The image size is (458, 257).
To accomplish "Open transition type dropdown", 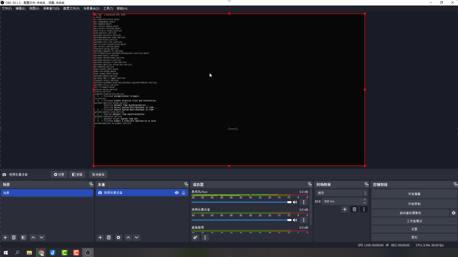I will pos(341,193).
